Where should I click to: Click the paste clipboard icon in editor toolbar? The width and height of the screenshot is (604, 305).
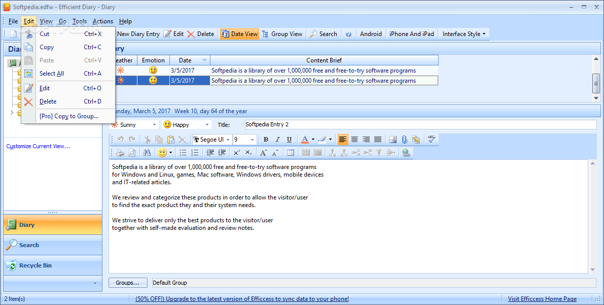point(170,140)
